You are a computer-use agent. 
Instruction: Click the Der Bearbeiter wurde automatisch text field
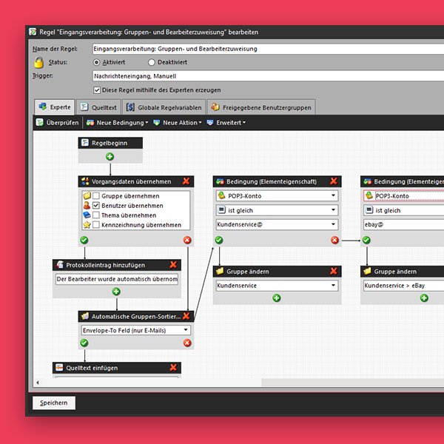pyautogui.click(x=117, y=279)
